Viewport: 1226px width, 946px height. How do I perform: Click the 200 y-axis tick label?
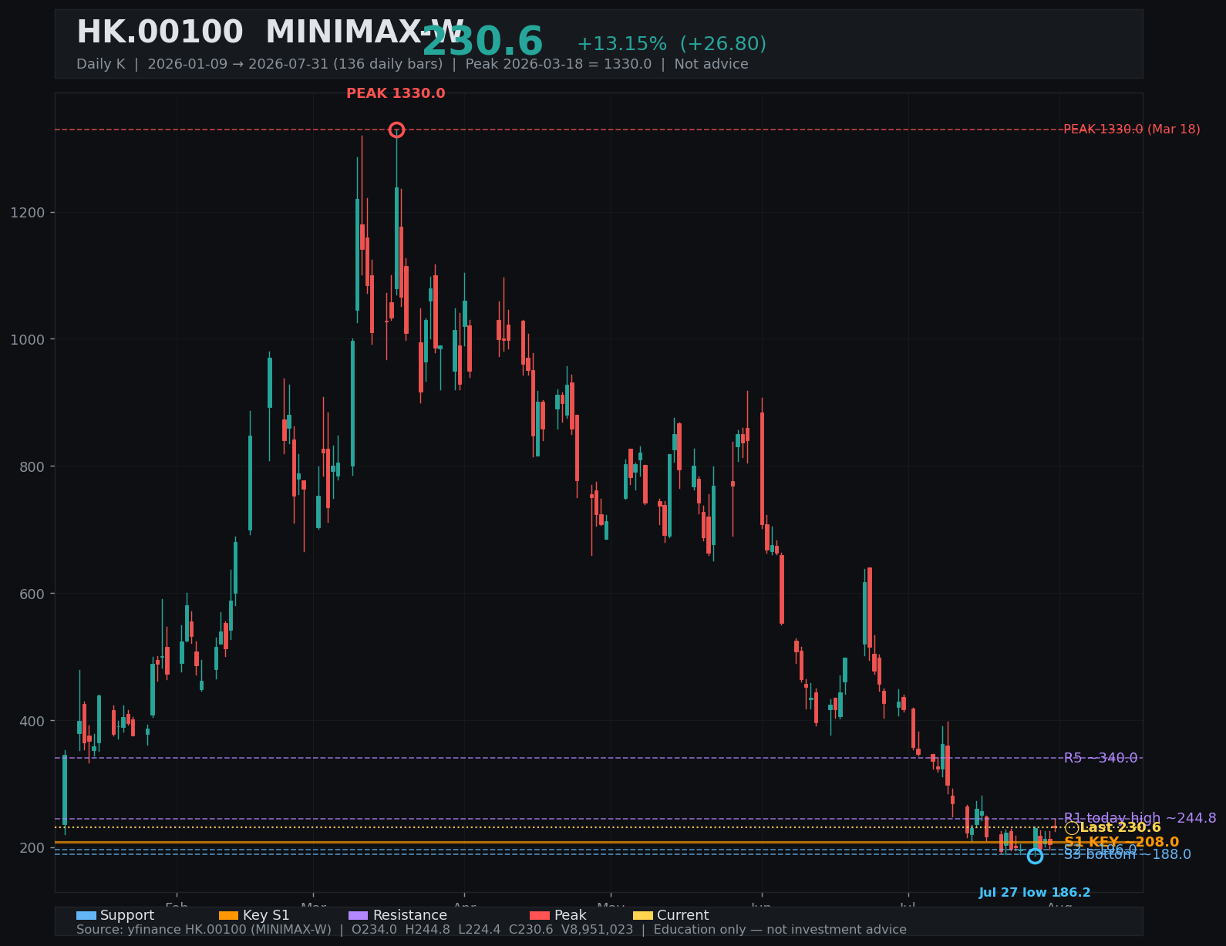(x=32, y=848)
